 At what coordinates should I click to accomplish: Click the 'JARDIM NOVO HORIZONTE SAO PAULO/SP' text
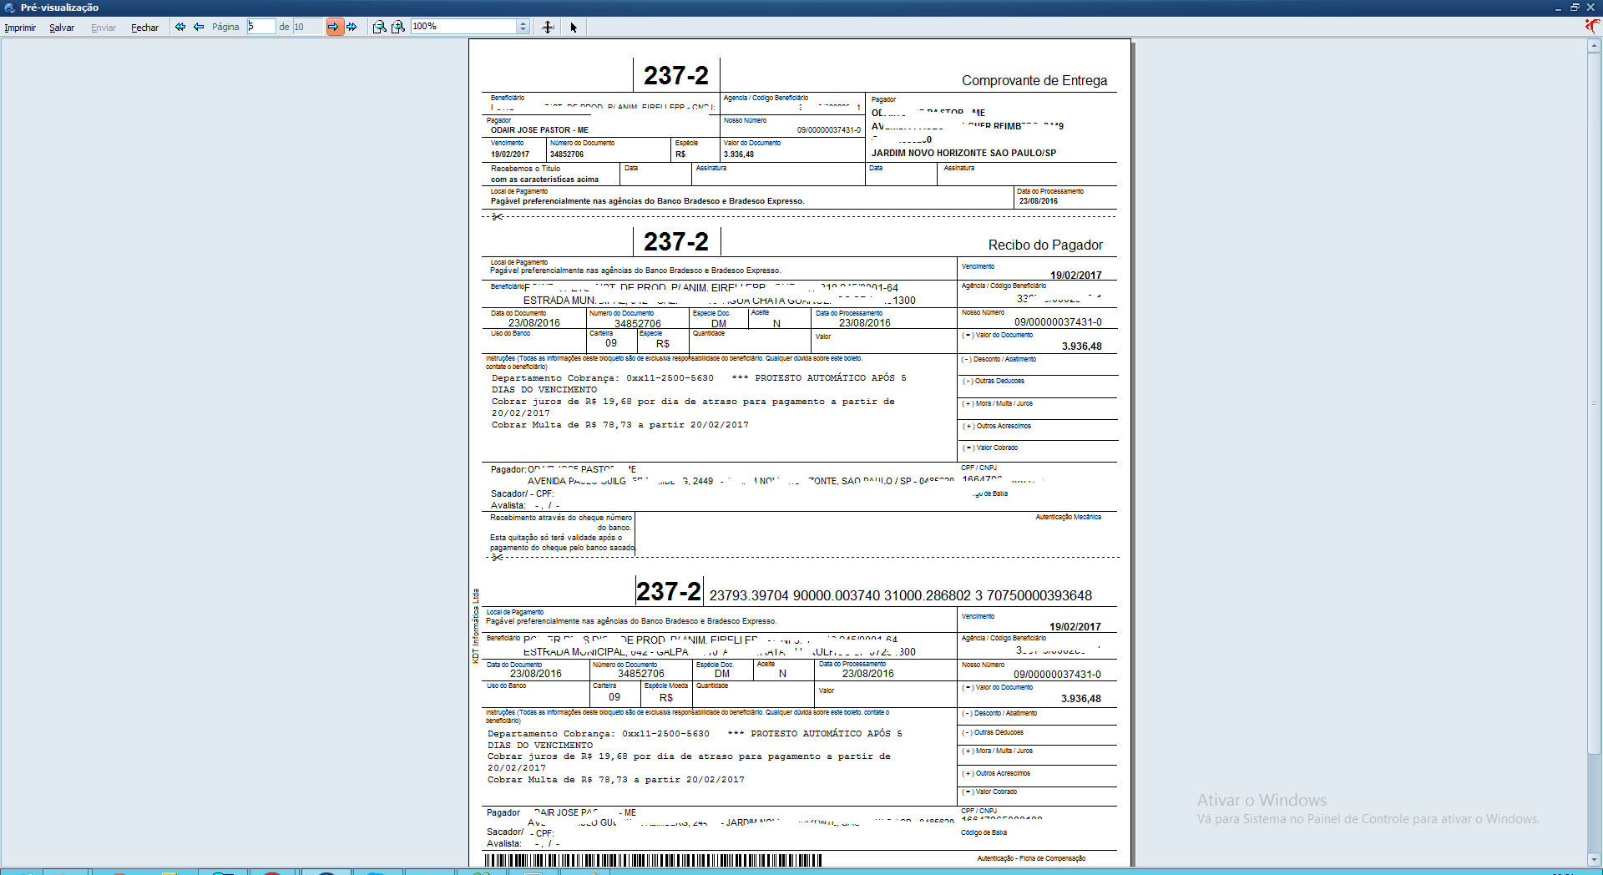(963, 154)
